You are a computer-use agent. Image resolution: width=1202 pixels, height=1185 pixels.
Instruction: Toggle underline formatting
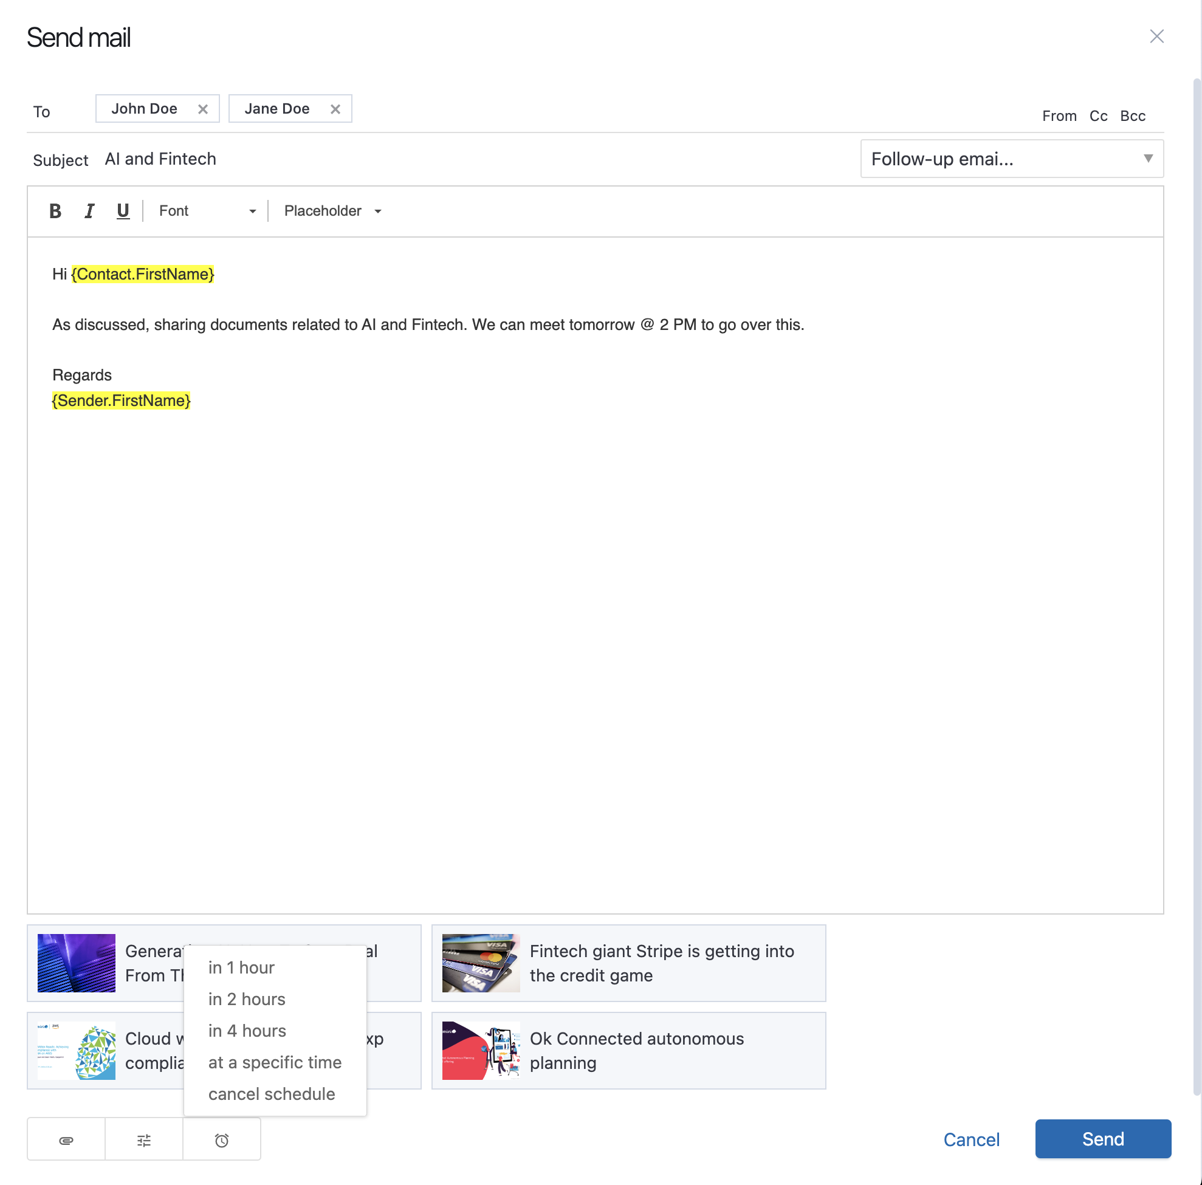coord(123,211)
